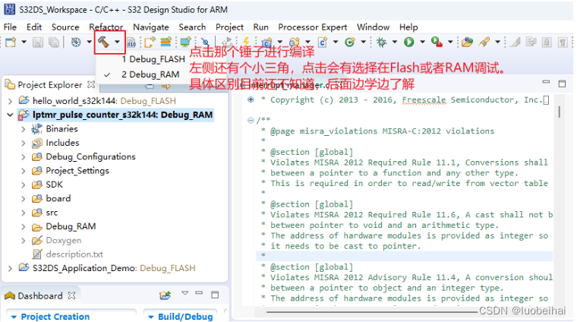Open the Debug dropdown arrow
The image size is (577, 322).
pos(395,42)
